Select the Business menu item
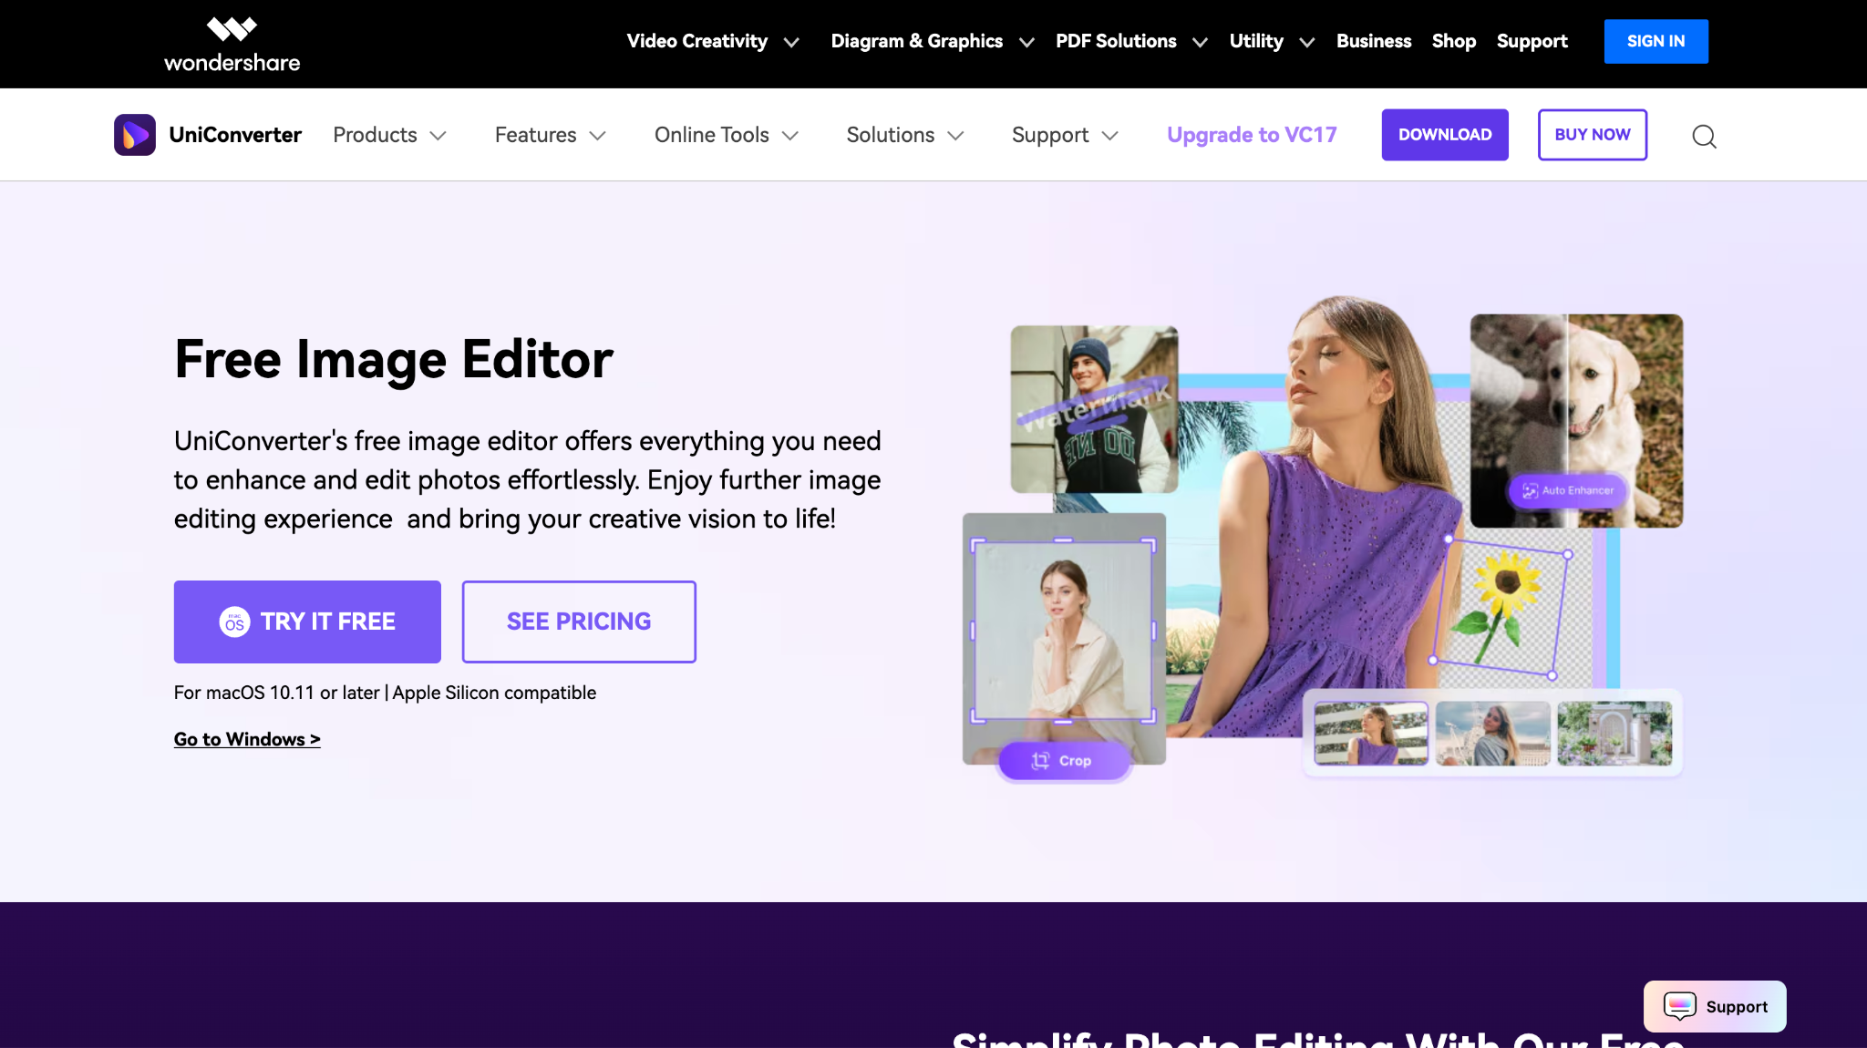This screenshot has width=1867, height=1048. [x=1373, y=41]
